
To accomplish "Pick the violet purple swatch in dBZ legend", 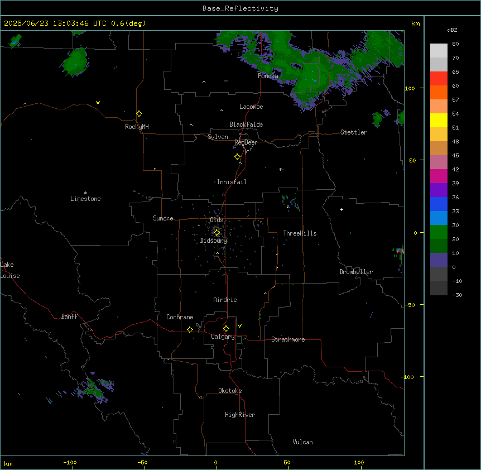I will (439, 190).
